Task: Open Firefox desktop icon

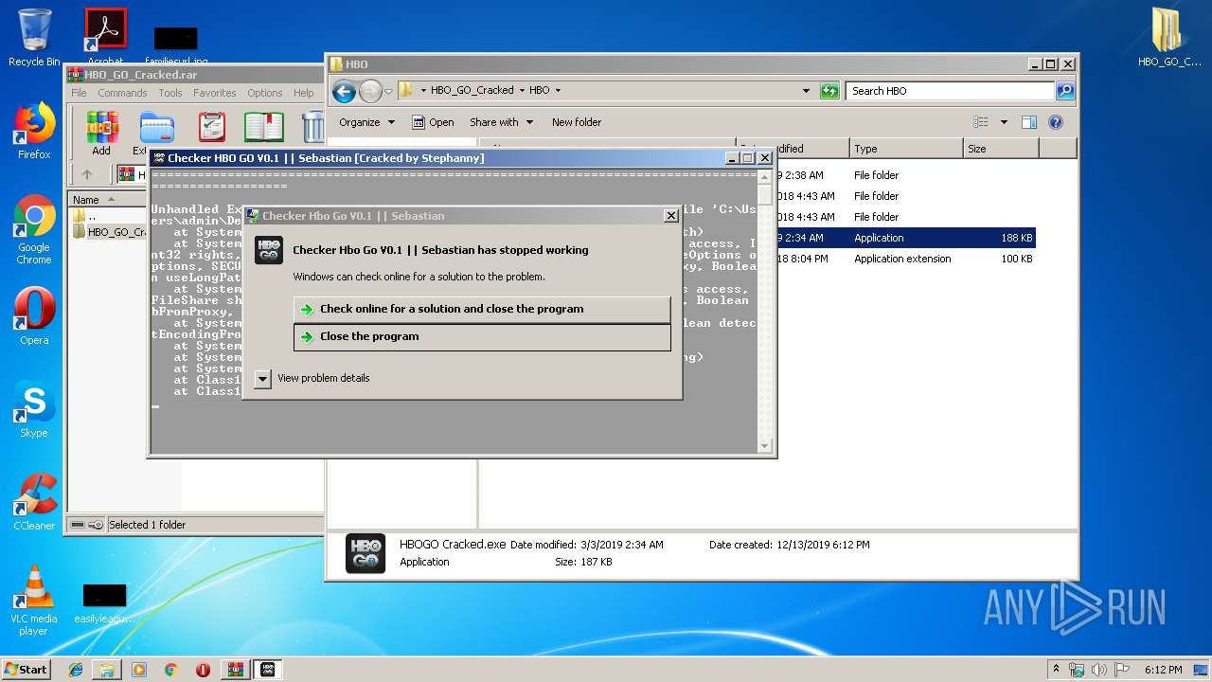Action: (x=34, y=131)
